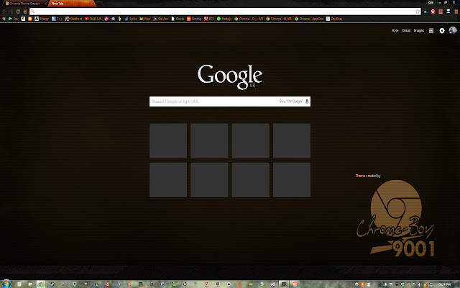Open the Gmail link
This screenshot has width=460, height=288.
pyautogui.click(x=406, y=30)
